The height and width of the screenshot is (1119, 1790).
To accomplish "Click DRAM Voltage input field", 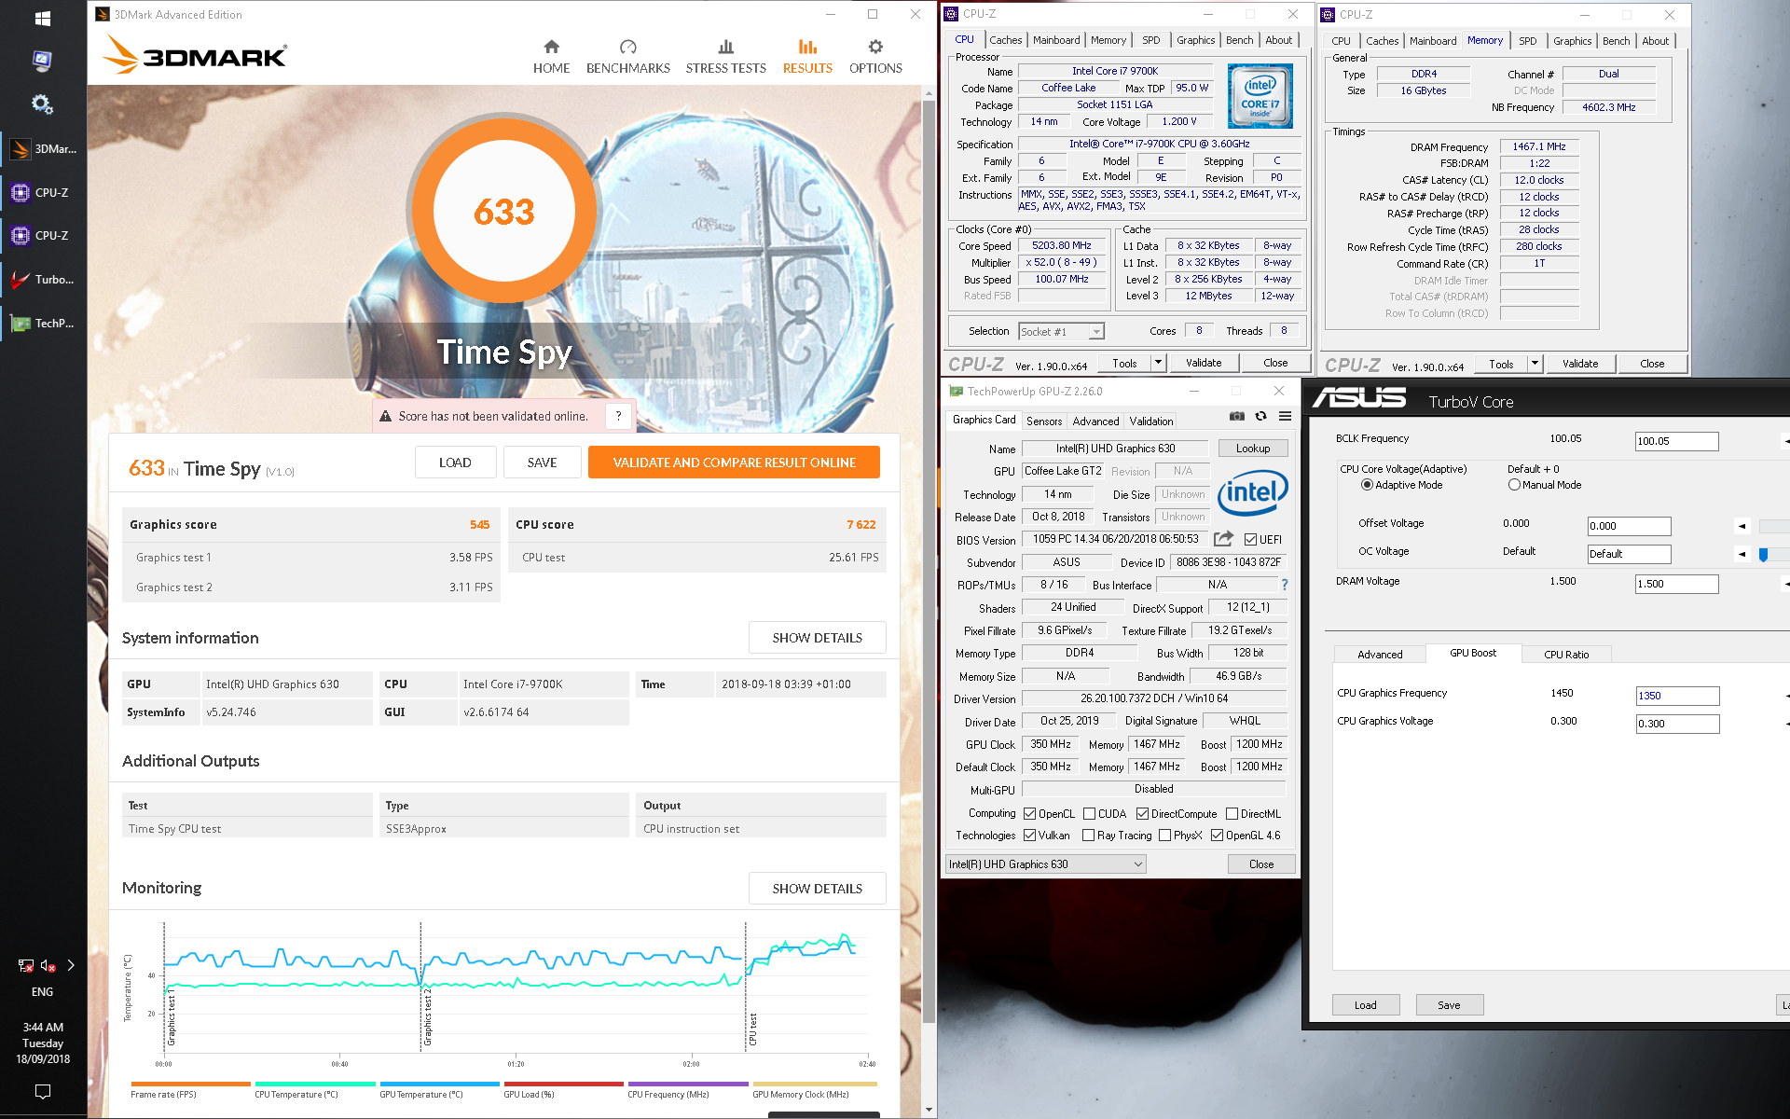I will coord(1676,584).
